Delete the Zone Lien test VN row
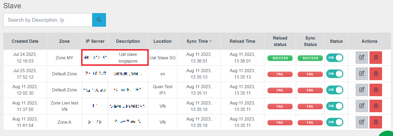Image resolution: width=393 pixels, height=136 pixels. (x=376, y=106)
